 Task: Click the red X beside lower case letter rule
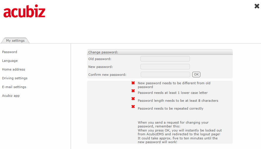click(x=133, y=91)
